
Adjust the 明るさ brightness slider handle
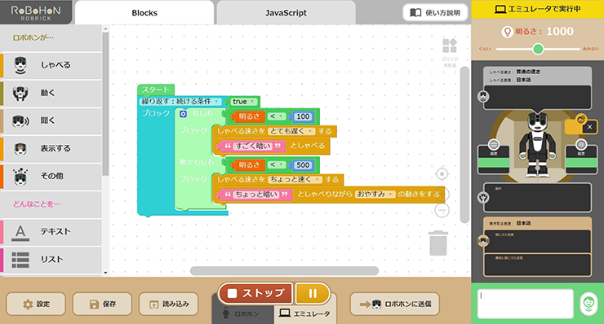538,49
